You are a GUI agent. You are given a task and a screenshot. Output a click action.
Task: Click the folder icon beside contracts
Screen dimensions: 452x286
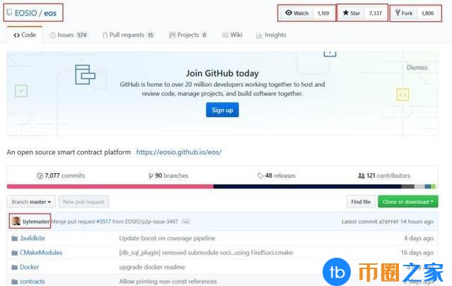pyautogui.click(x=15, y=282)
